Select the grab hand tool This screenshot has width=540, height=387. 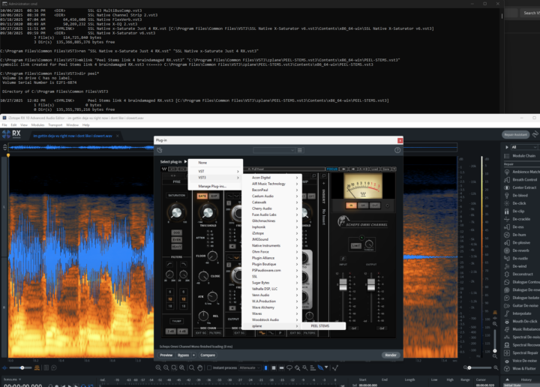199,367
